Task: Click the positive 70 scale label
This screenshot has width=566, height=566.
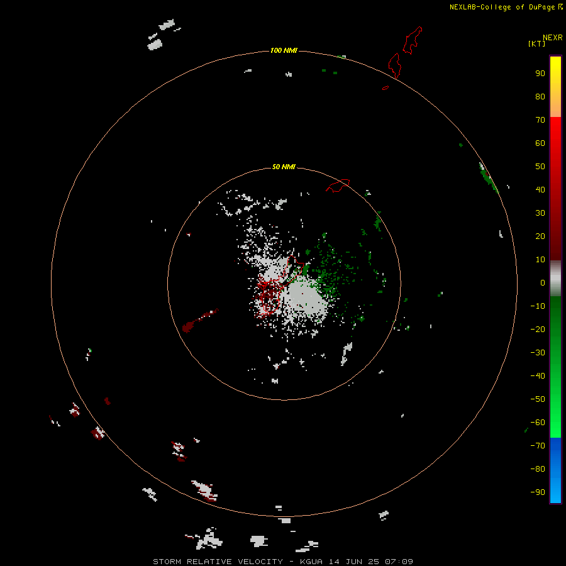Action: tap(540, 120)
